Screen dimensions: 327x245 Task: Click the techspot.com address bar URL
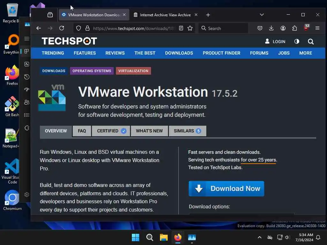pyautogui.click(x=133, y=28)
